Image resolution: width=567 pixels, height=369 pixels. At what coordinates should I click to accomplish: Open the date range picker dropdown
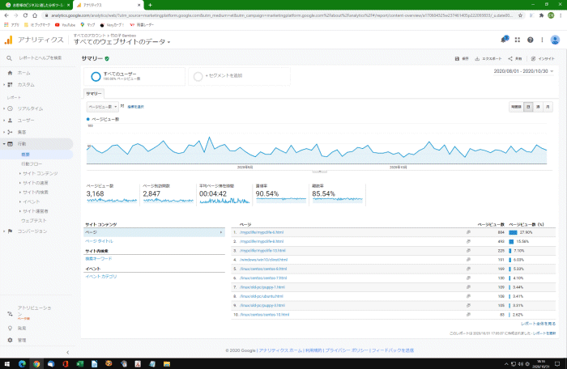pyautogui.click(x=525, y=71)
